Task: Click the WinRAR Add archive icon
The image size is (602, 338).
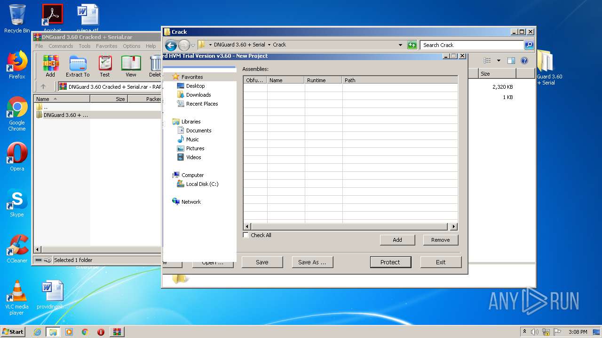Action: (50, 66)
